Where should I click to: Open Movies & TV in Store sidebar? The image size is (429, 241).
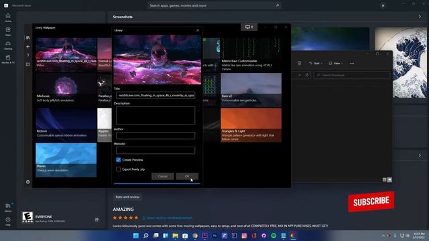[8, 59]
